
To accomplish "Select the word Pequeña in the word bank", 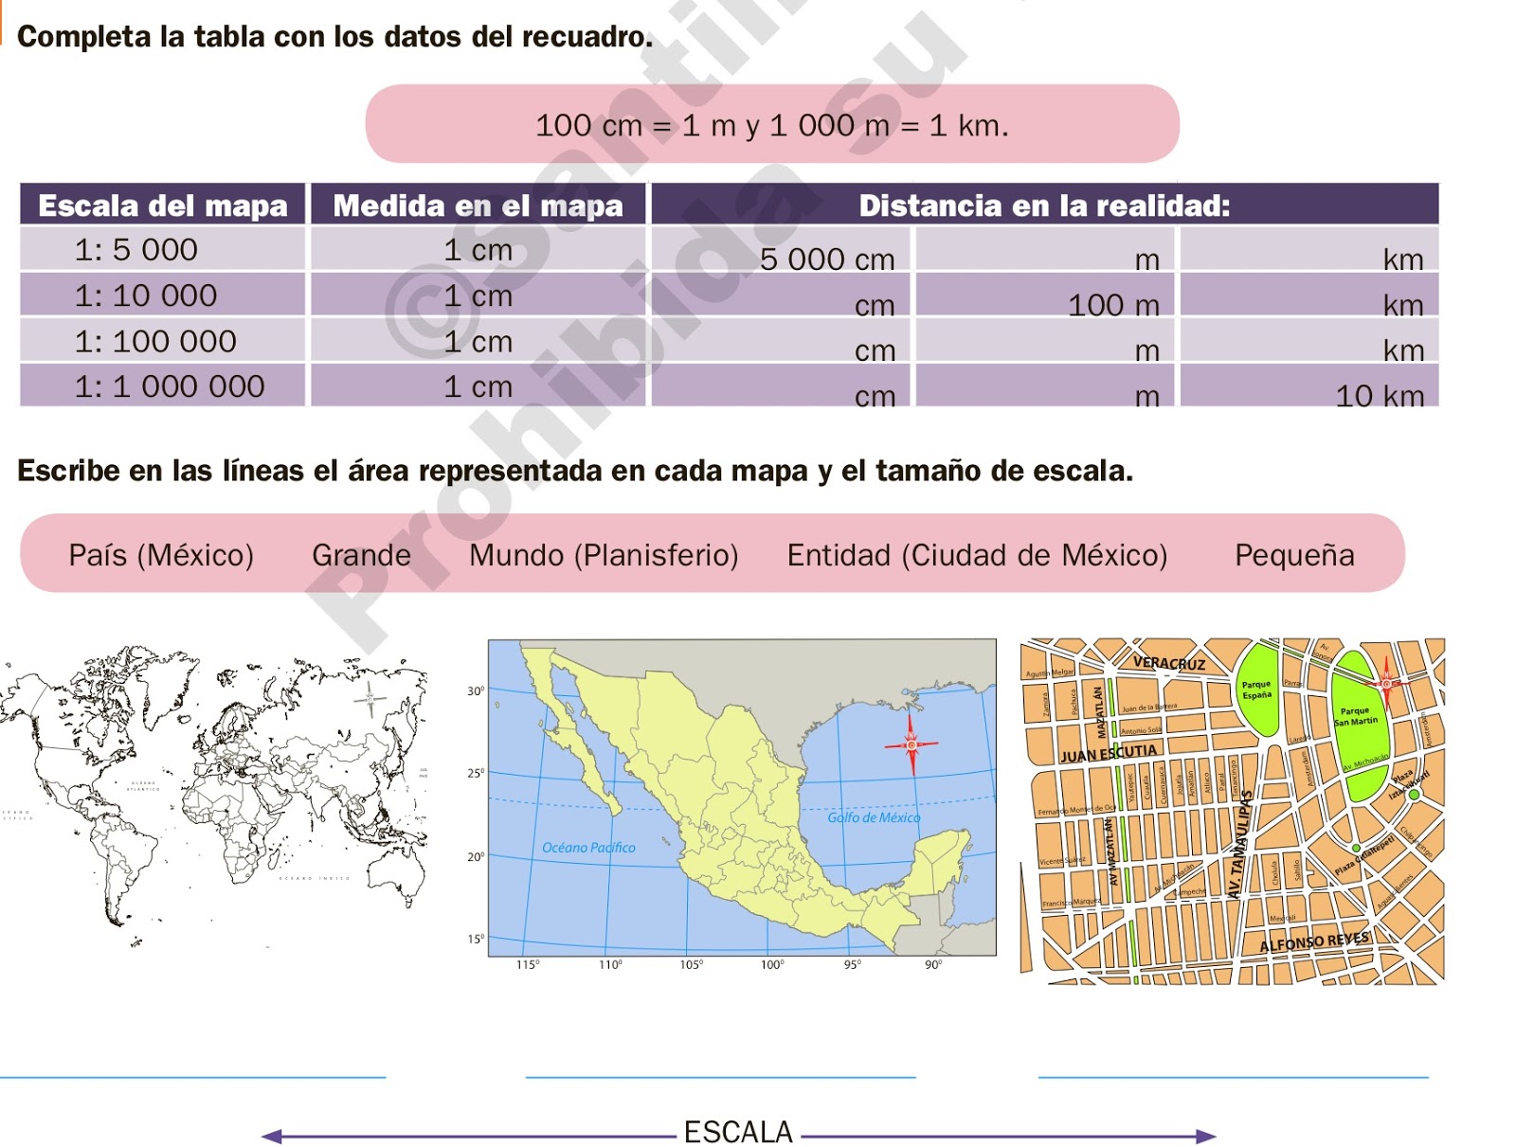I will point(1291,556).
